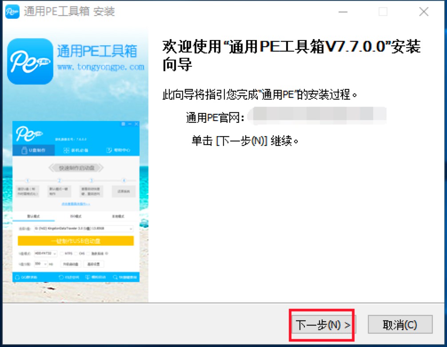This screenshot has width=447, height=347.
Task: Click the installer icon in title bar
Action: 12,12
